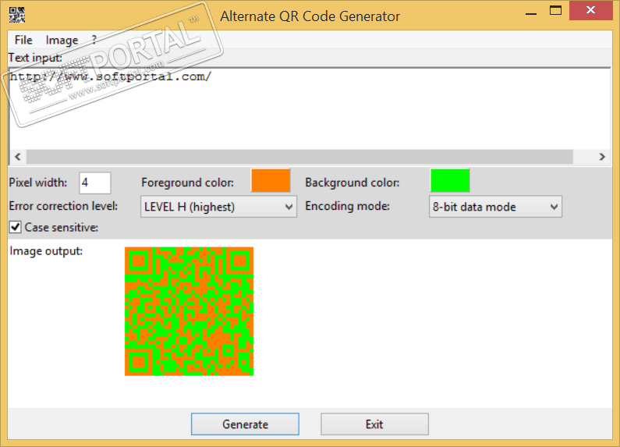Click the generated QR code image
620x447 pixels.
(x=189, y=311)
